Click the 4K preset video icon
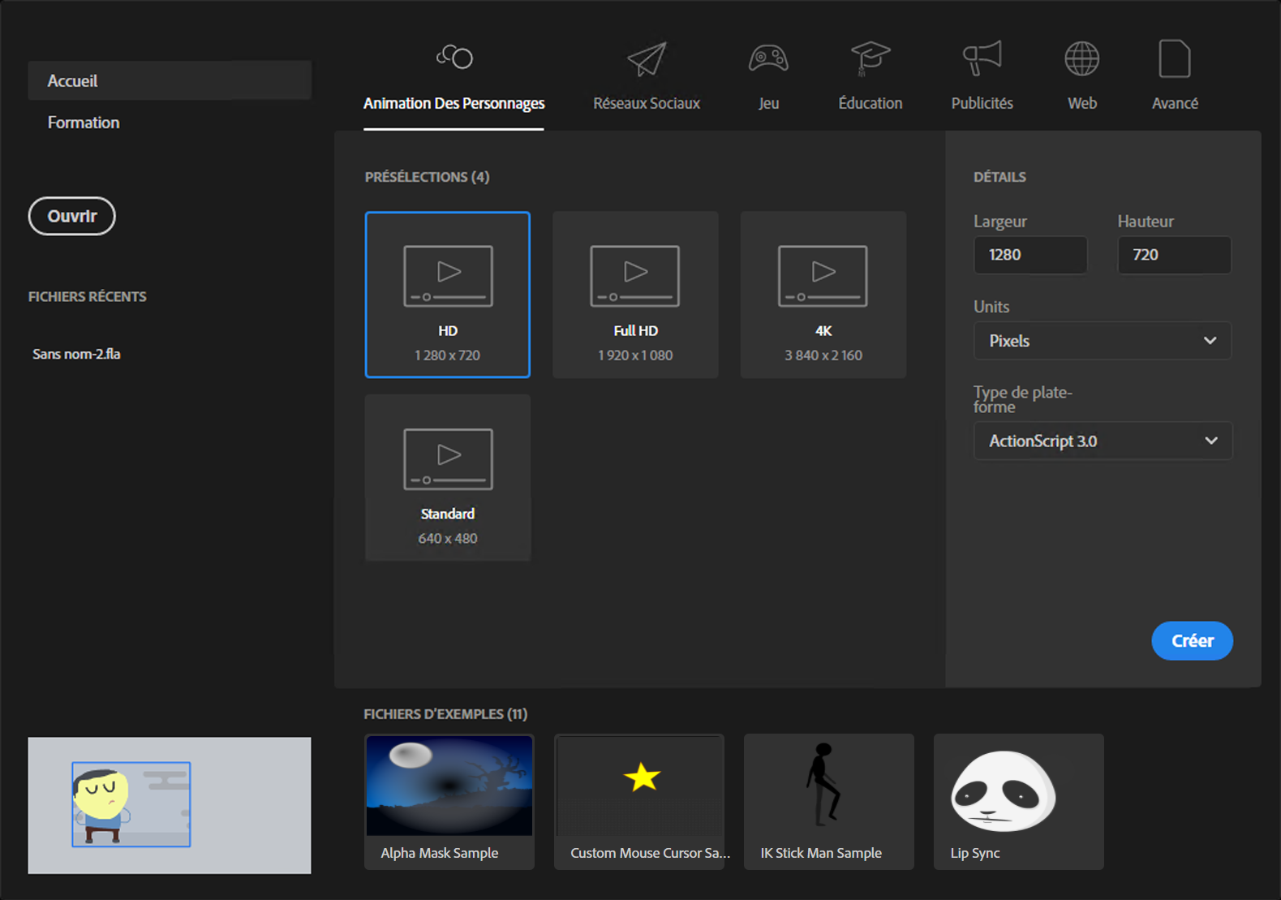Viewport: 1281px width, 900px height. [x=823, y=276]
